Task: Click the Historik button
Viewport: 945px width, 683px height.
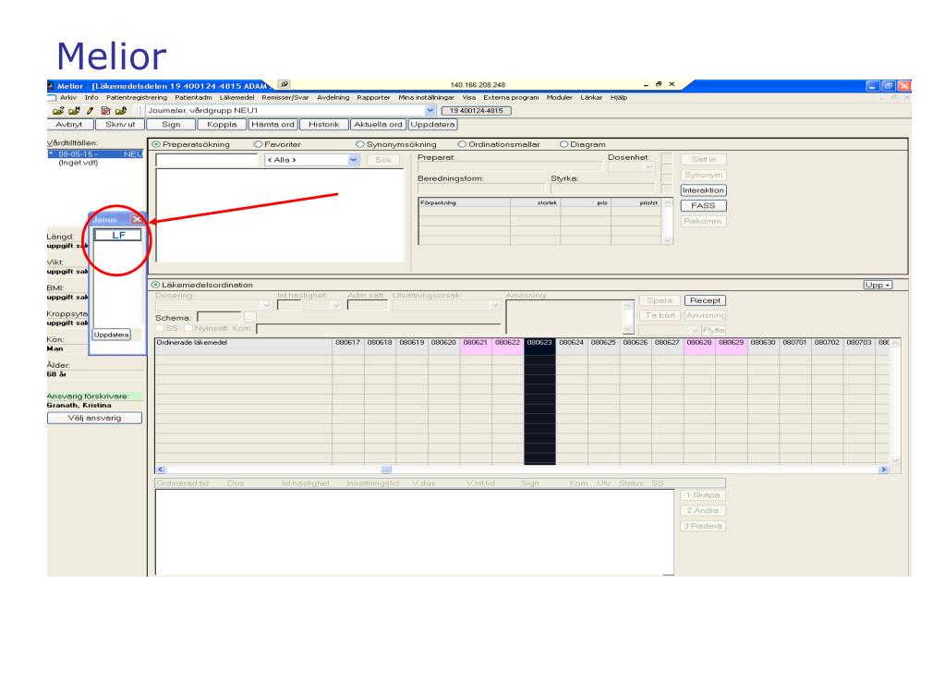Action: [x=323, y=124]
